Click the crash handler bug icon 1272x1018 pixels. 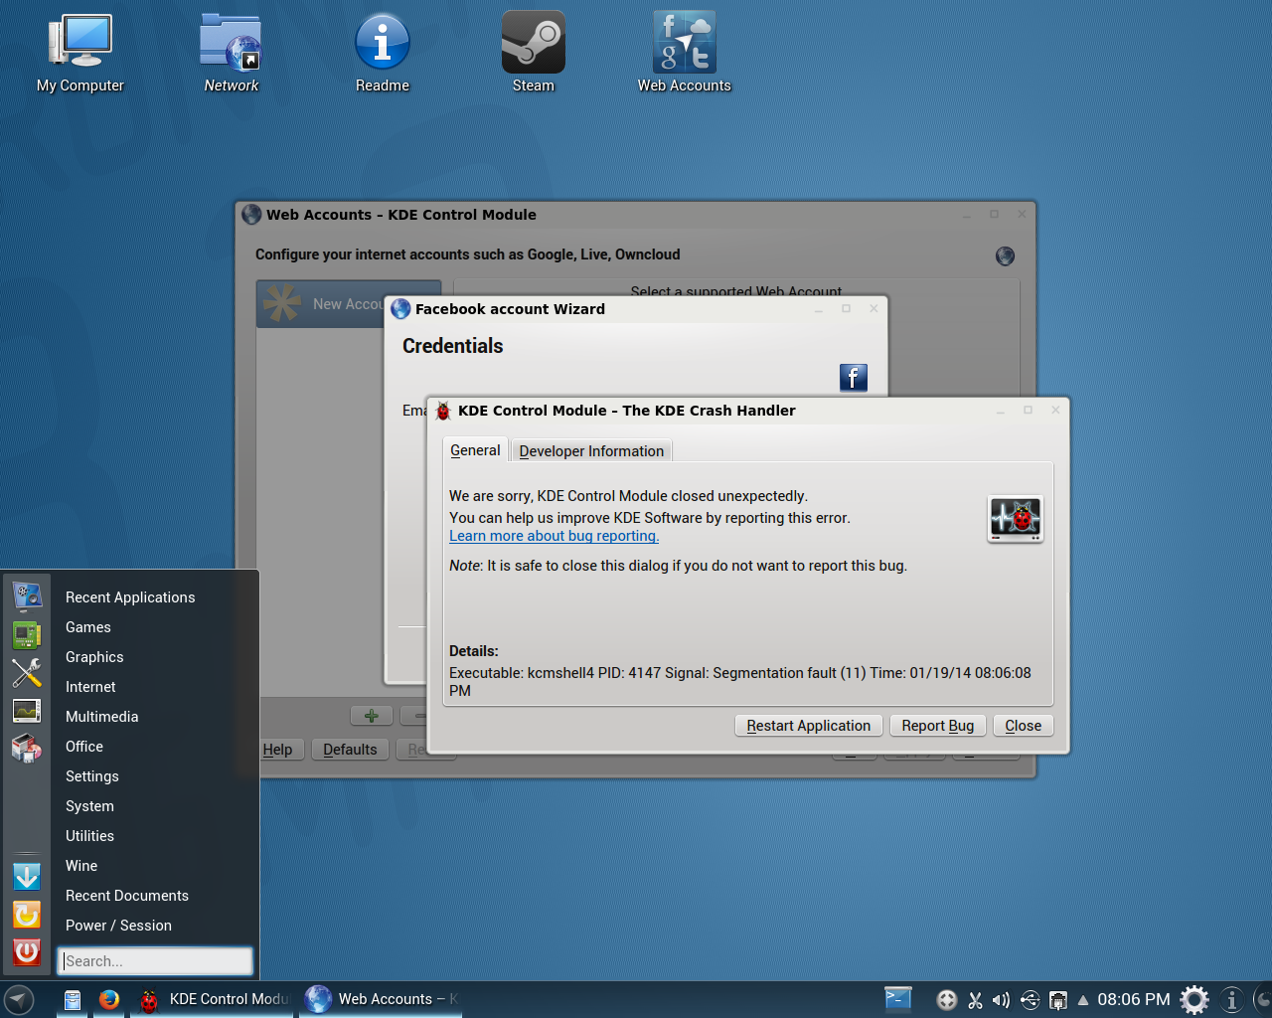coord(1015,519)
